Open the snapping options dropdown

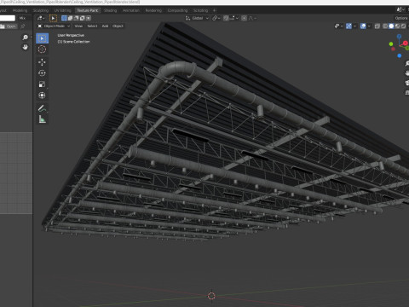[x=234, y=18]
